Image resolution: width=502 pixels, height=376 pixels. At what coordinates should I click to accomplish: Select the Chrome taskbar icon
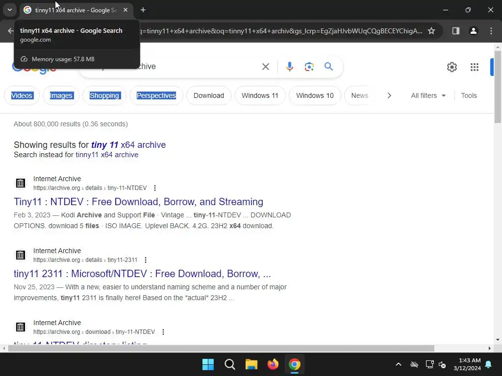point(295,364)
